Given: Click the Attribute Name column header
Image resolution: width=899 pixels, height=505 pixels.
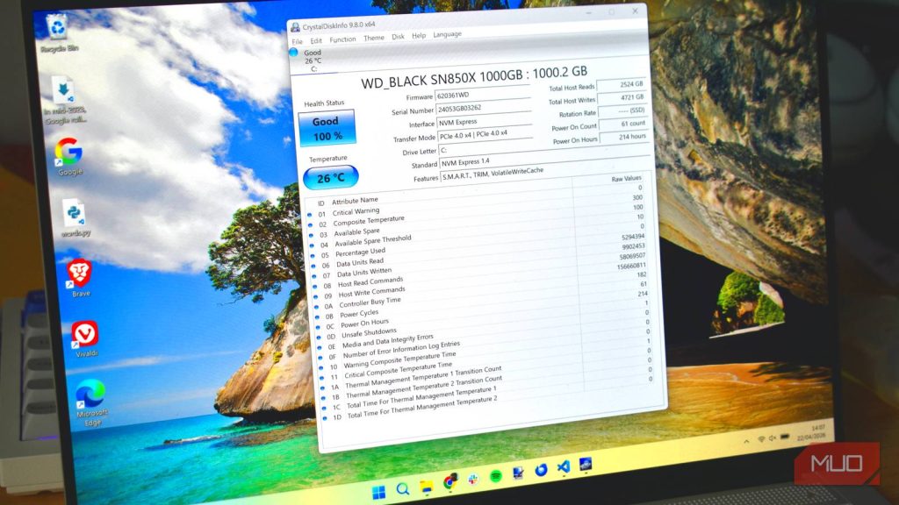Looking at the screenshot, I should [x=355, y=201].
